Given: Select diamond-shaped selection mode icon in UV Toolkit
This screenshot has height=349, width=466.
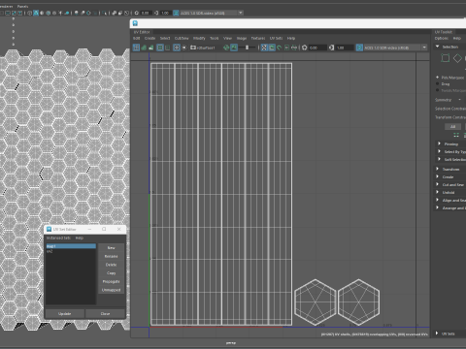Looking at the screenshot, I should point(457,58).
